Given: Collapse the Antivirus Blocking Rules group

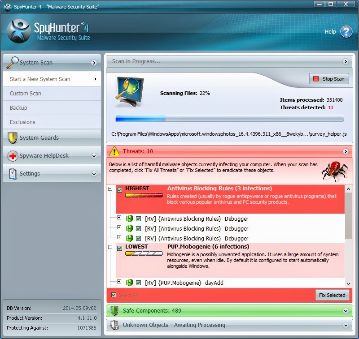Looking at the screenshot, I should pyautogui.click(x=110, y=189).
